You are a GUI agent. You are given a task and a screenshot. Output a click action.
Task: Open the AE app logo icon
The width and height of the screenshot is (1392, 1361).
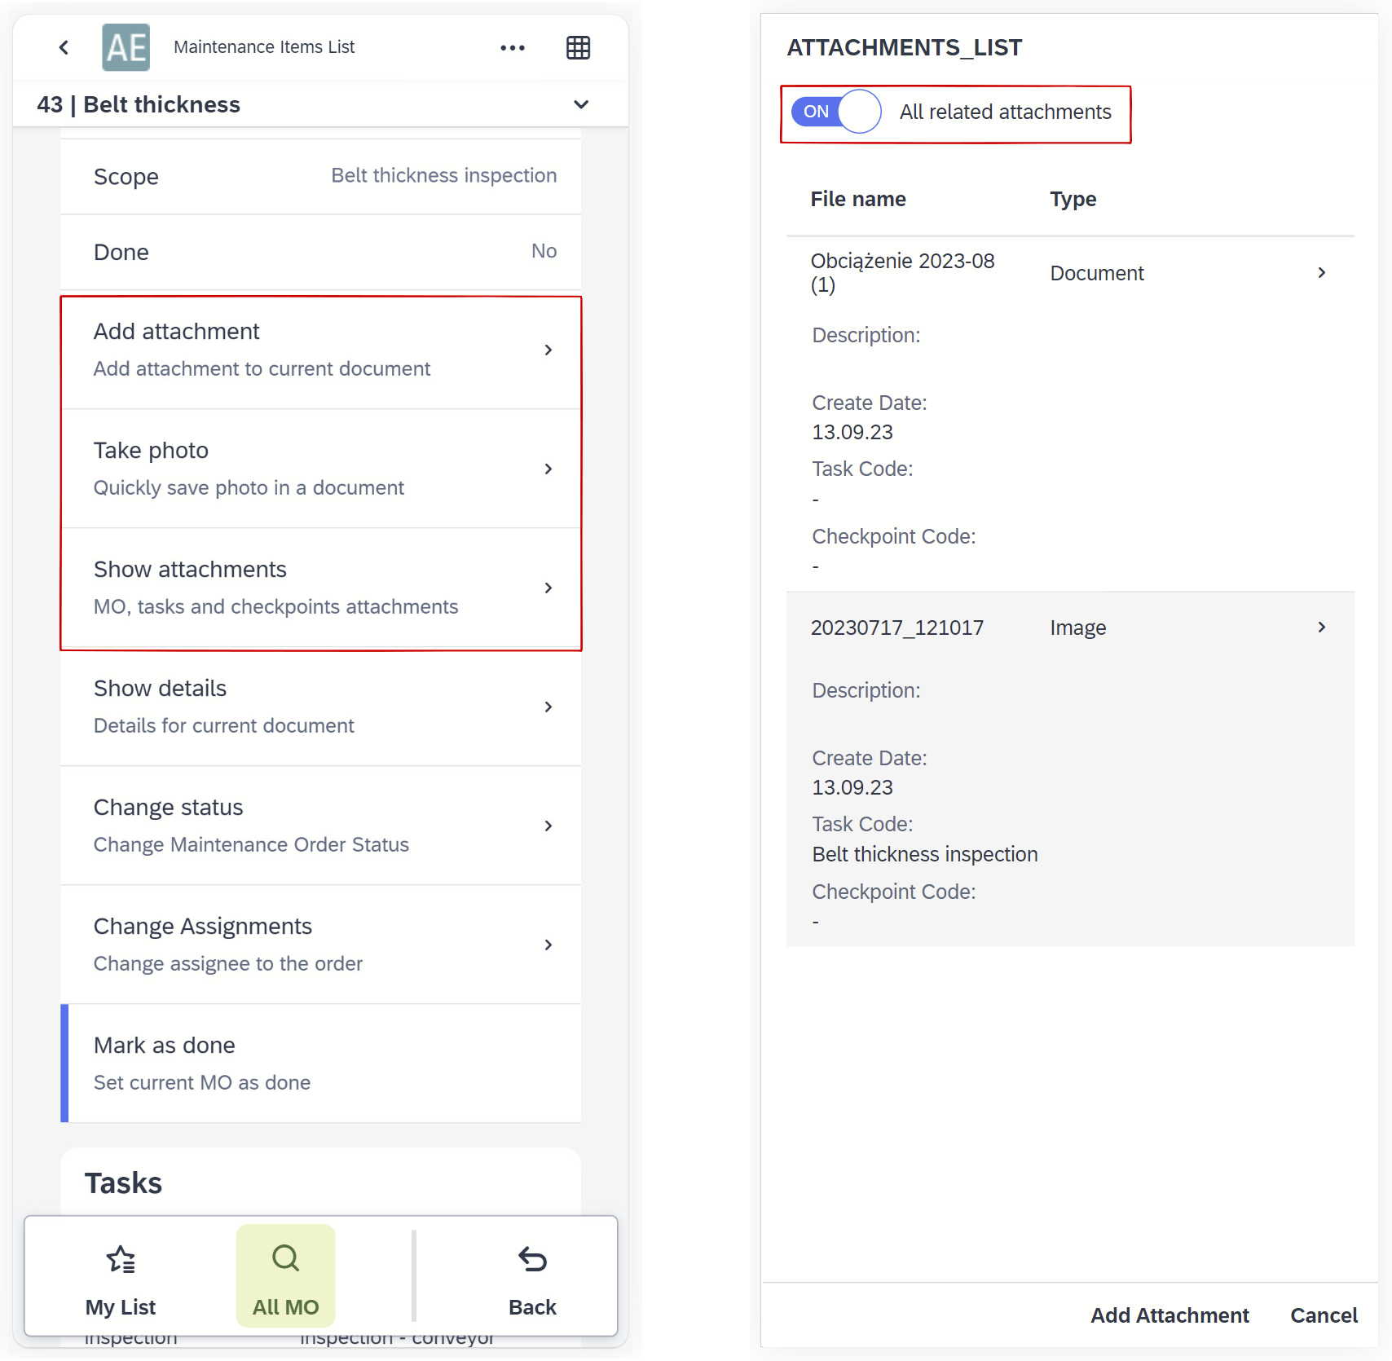coord(126,47)
